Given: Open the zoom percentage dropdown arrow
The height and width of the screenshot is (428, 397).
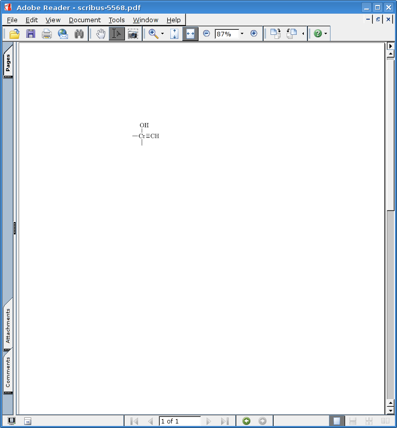Looking at the screenshot, I should 242,34.
